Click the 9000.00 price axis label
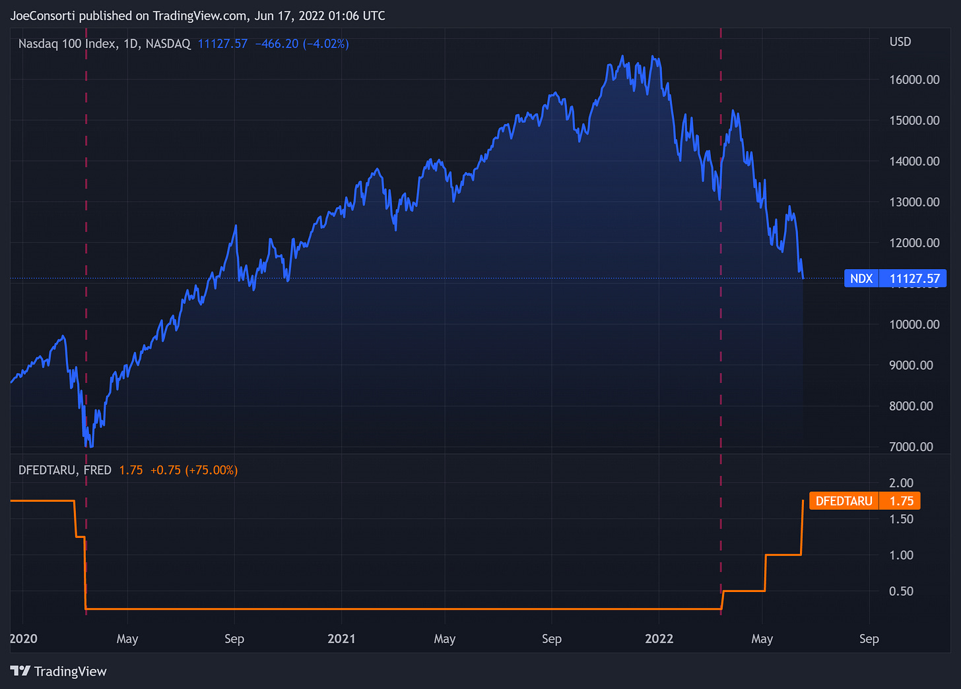This screenshot has height=689, width=961. tap(911, 365)
